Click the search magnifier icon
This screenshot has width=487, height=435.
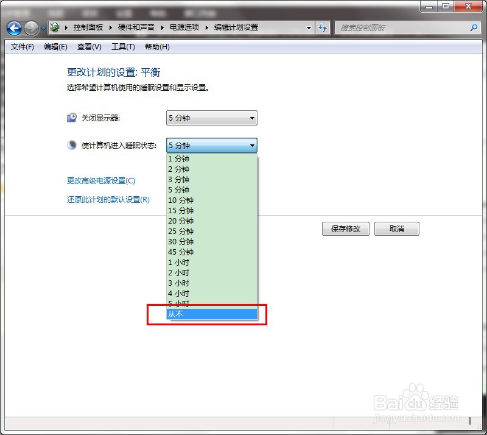tap(473, 28)
